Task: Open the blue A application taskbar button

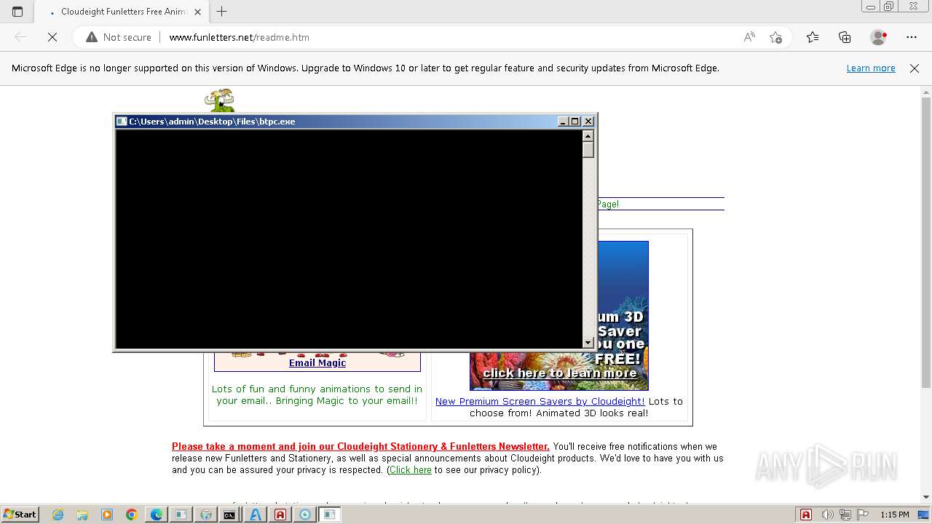Action: (255, 515)
